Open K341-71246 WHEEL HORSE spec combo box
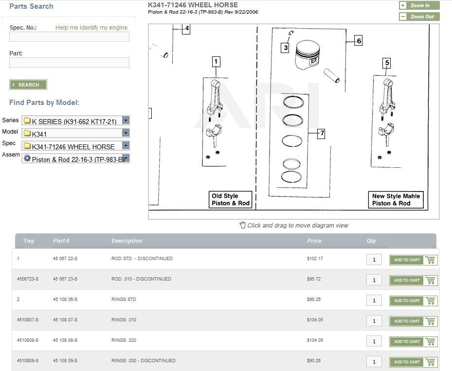 75,146
